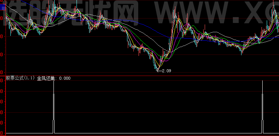Screen dimensions: 279x136
Task: Click the second white signal spike near right edge
Action: click(x=262, y=106)
